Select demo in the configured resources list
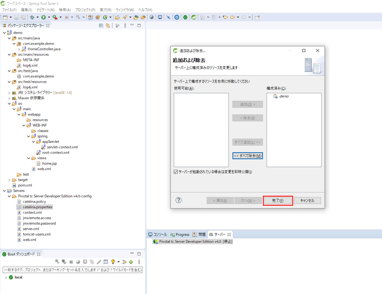Screen dimensions: 382x294 click(284, 96)
